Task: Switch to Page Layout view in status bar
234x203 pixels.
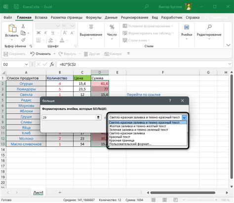Action: 164,200
